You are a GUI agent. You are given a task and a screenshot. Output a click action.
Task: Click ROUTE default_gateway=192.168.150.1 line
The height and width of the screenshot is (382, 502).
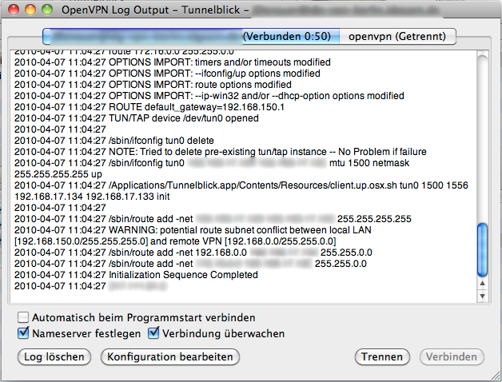click(x=149, y=107)
